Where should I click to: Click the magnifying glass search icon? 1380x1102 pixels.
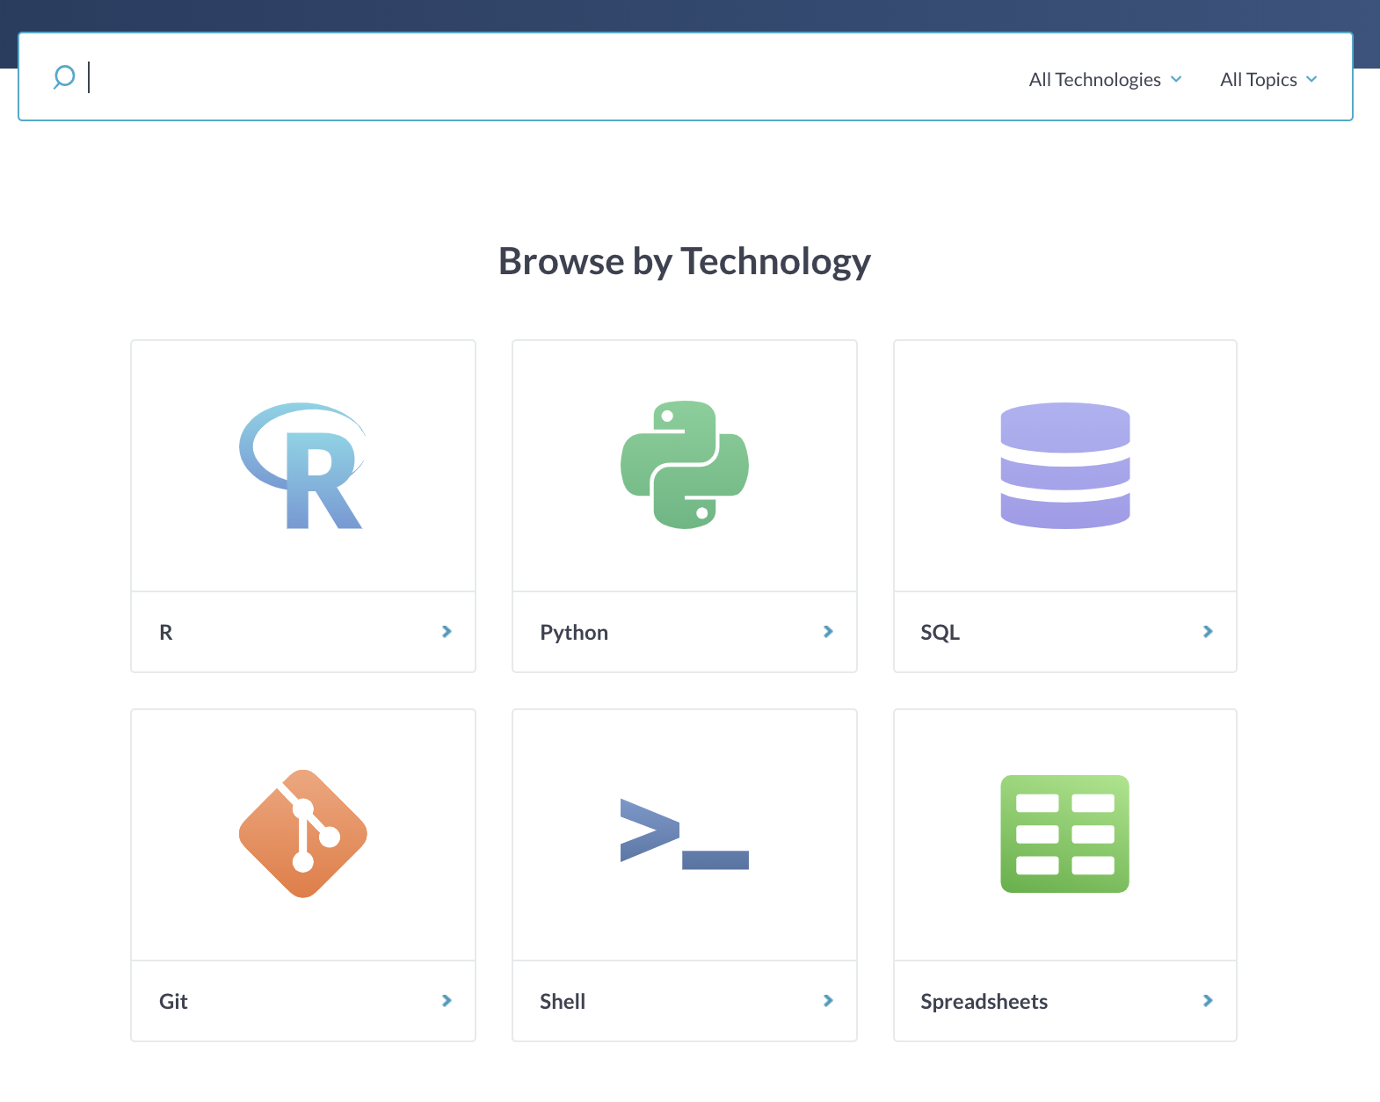pos(63,77)
